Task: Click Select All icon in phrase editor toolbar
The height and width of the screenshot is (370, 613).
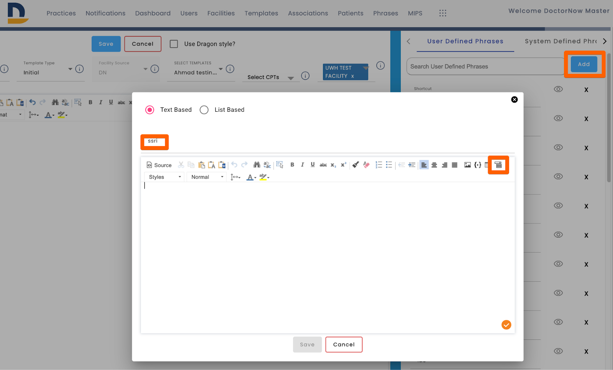Action: tap(280, 165)
